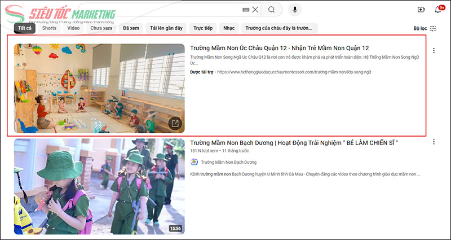
Task: Open the create video icon
Action: coord(421,10)
